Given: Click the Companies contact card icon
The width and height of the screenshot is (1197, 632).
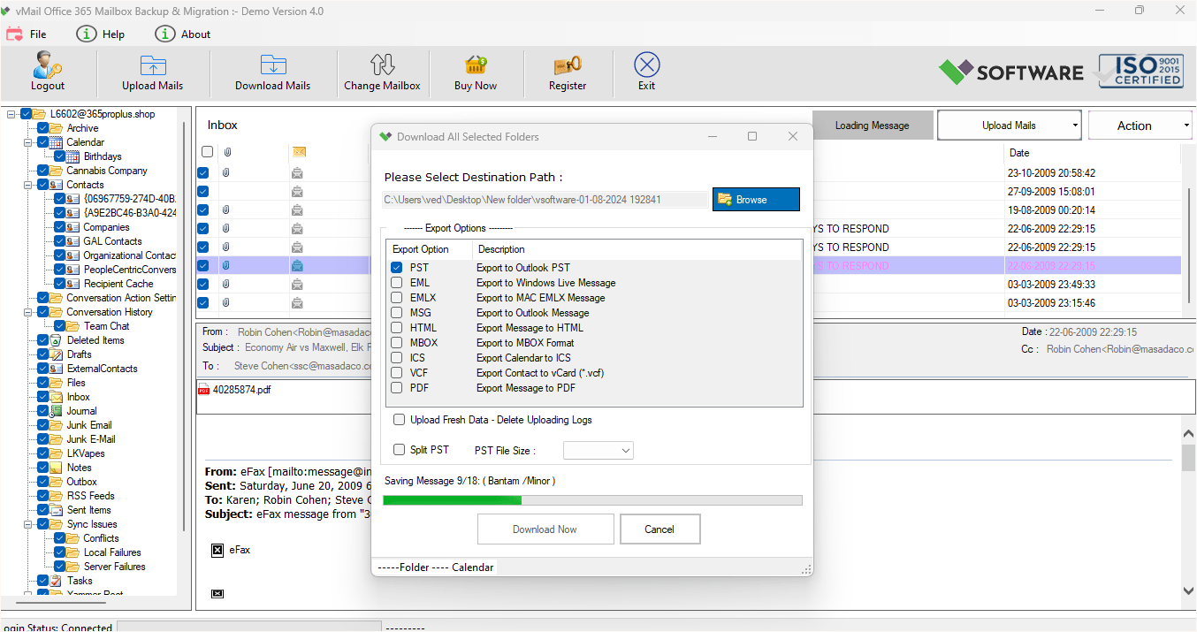Looking at the screenshot, I should pyautogui.click(x=73, y=227).
